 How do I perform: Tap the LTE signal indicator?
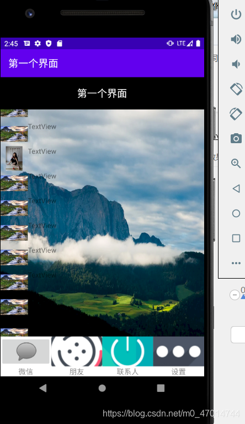click(x=185, y=43)
